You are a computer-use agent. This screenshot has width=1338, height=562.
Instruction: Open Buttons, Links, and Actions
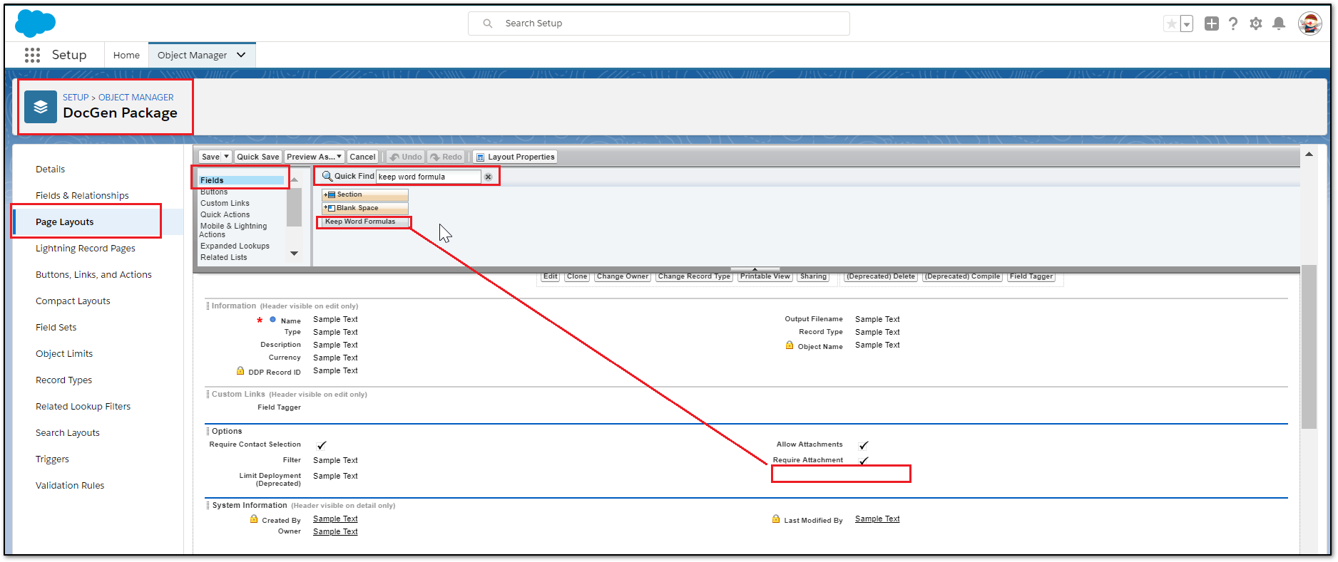click(x=93, y=274)
